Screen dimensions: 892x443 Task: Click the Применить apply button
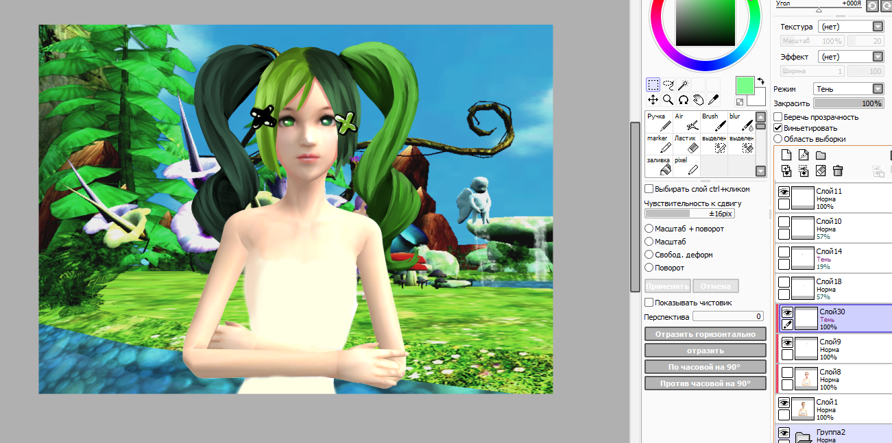[668, 286]
